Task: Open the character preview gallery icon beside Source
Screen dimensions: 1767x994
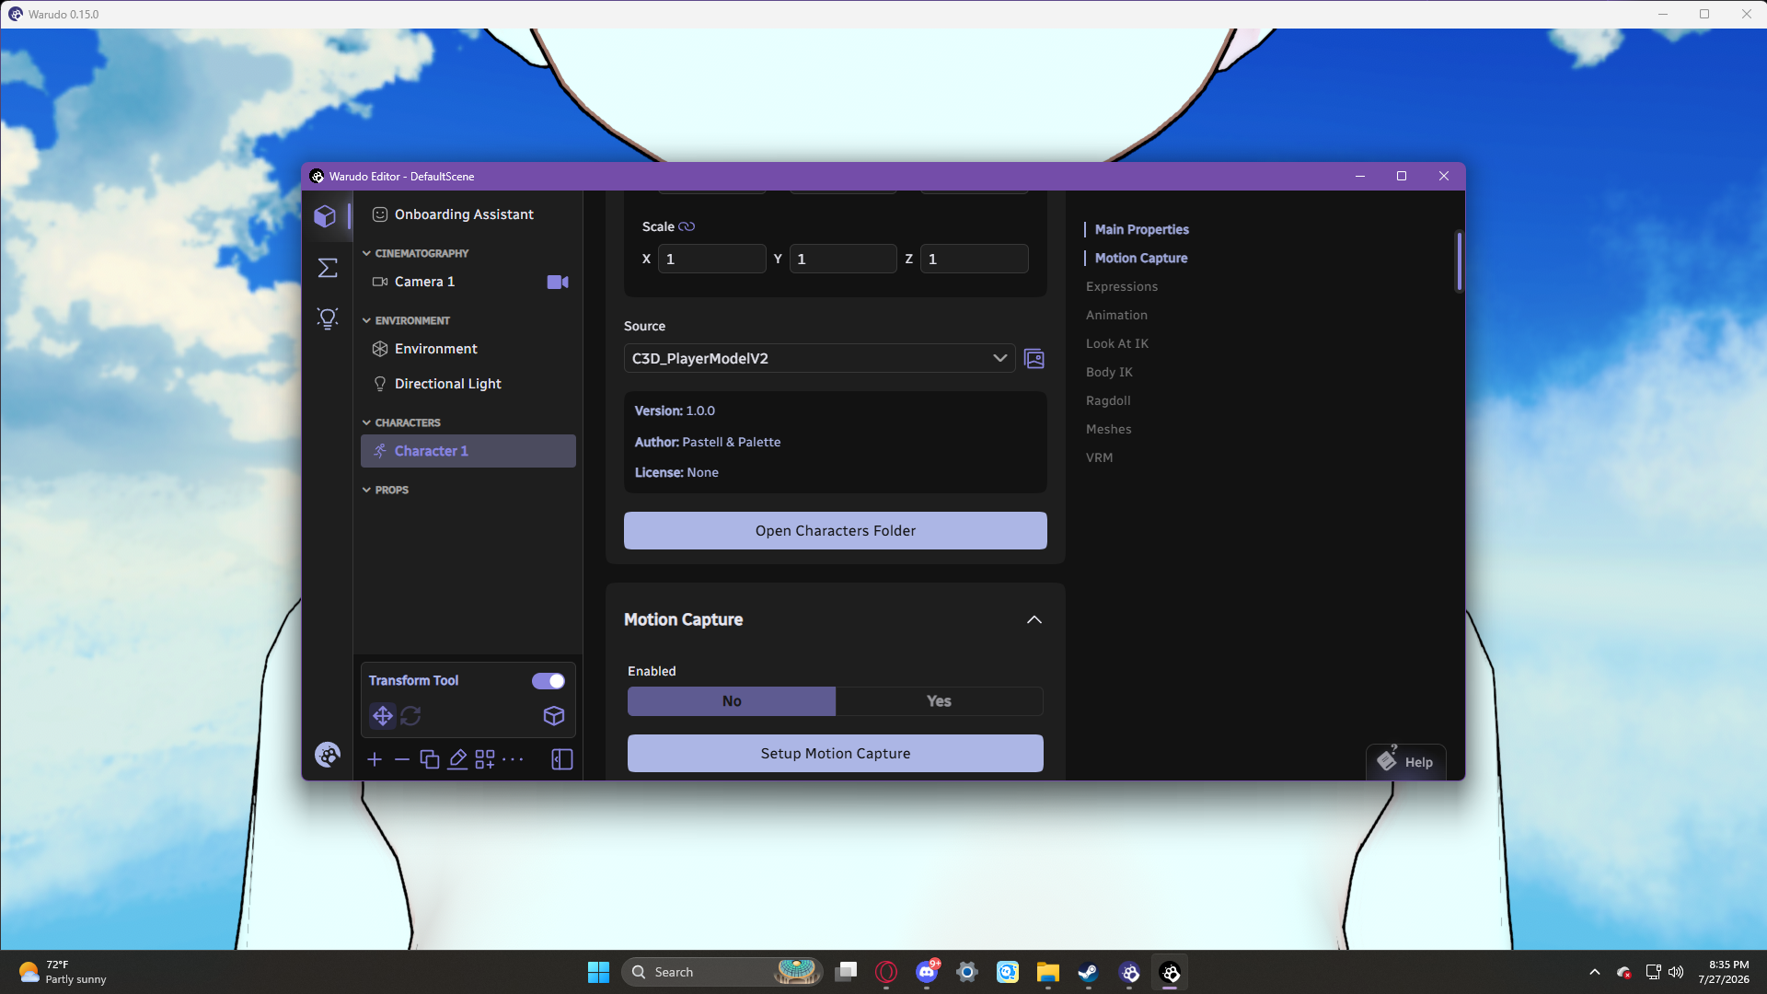Action: (x=1034, y=359)
